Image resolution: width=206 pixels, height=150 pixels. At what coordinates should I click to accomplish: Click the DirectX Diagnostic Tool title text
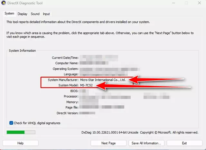[25, 3]
